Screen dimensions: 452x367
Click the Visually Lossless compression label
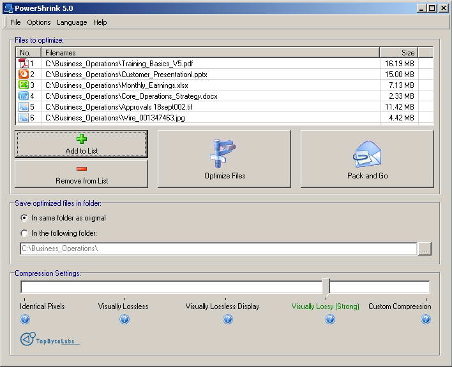click(x=123, y=306)
